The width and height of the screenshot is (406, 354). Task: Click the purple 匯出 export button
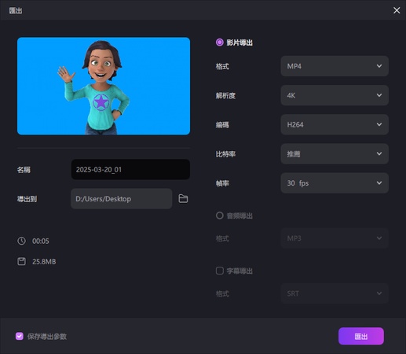coord(361,336)
